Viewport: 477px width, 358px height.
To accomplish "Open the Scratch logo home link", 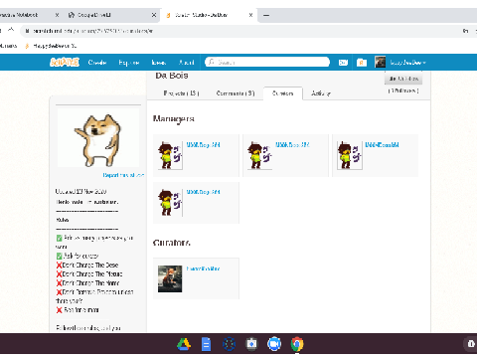I will tap(65, 63).
